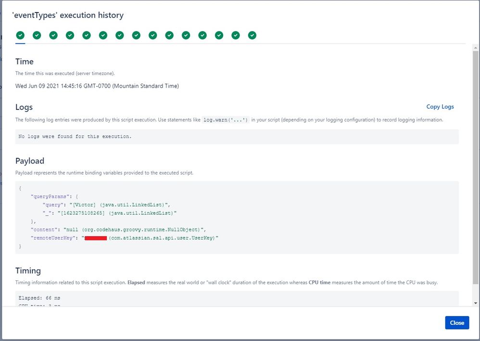Select the fourteenth execution checkmark
Screen dimensions: 480x341
(236, 35)
